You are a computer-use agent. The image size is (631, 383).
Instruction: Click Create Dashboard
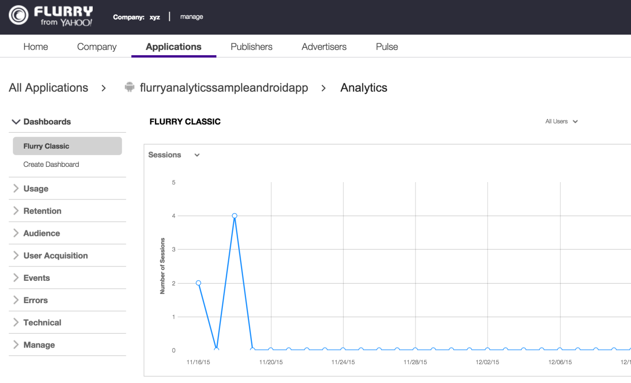click(51, 164)
